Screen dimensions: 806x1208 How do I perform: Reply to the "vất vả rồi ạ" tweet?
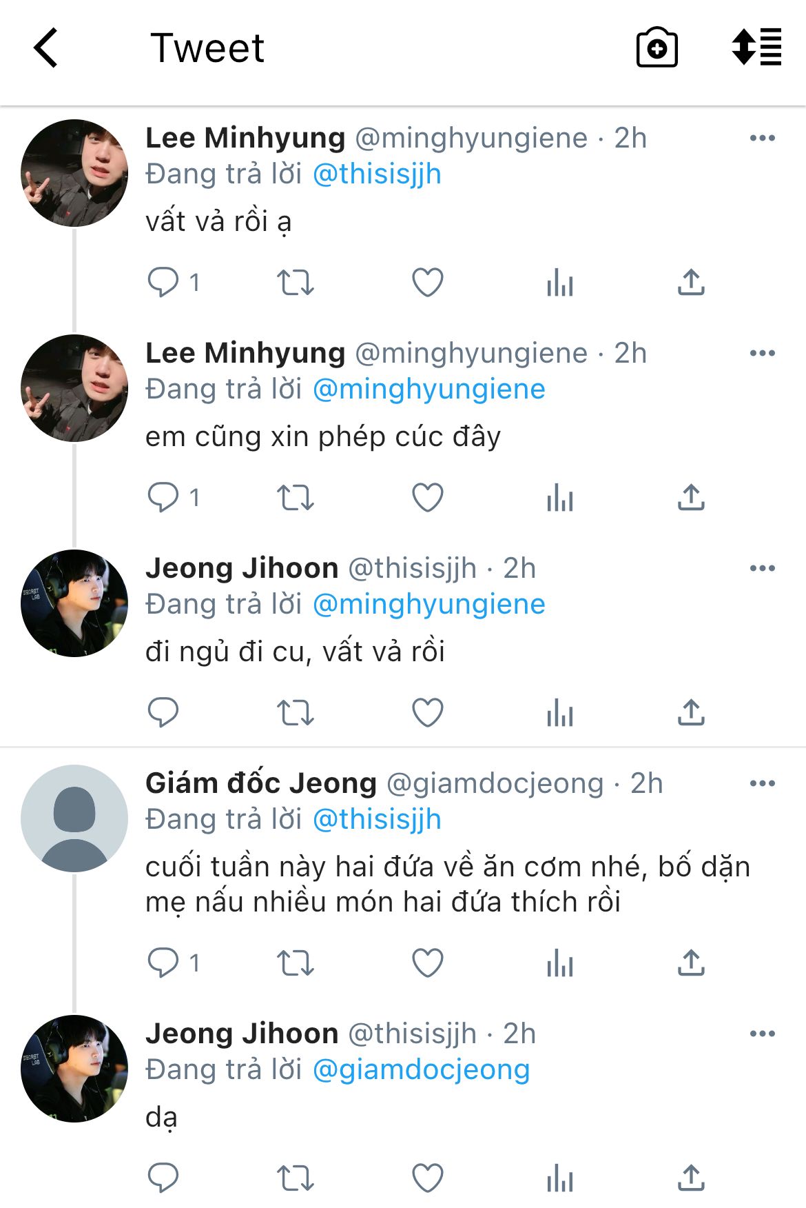163,283
